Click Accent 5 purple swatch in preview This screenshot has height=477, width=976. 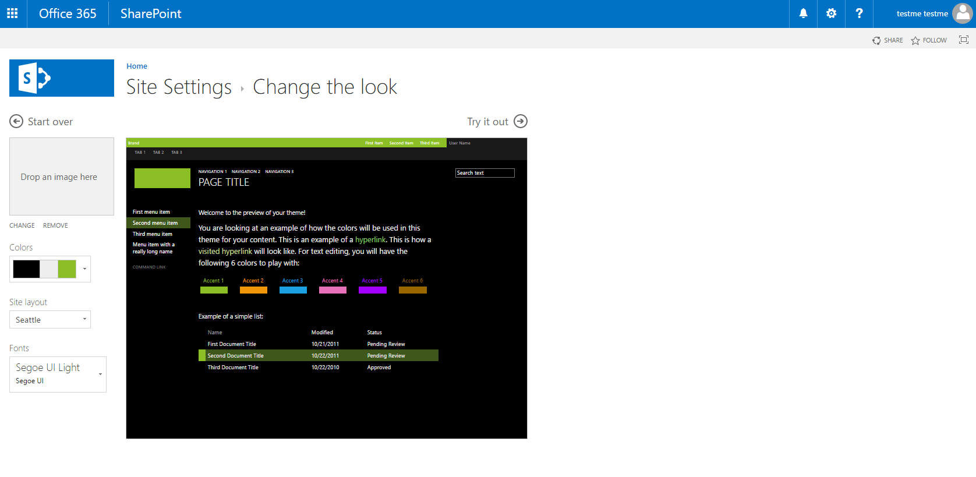(373, 289)
